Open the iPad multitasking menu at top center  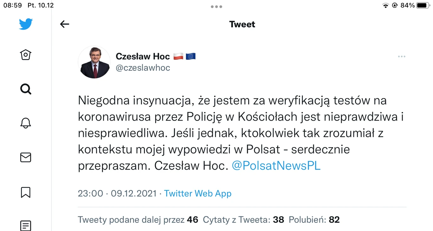[217, 6]
